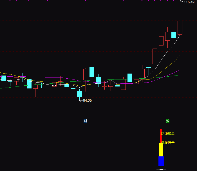Click the blue 财 finance marker
The image size is (197, 171).
click(85, 121)
